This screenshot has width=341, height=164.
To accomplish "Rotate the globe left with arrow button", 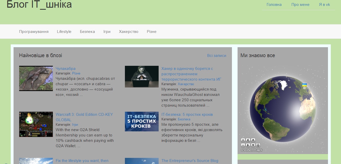I will [248, 140].
